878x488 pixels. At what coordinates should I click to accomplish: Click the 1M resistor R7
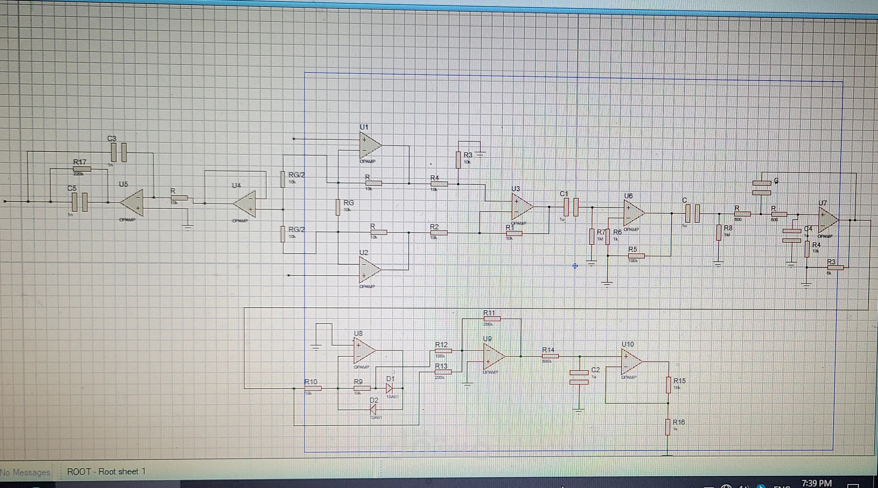click(592, 236)
